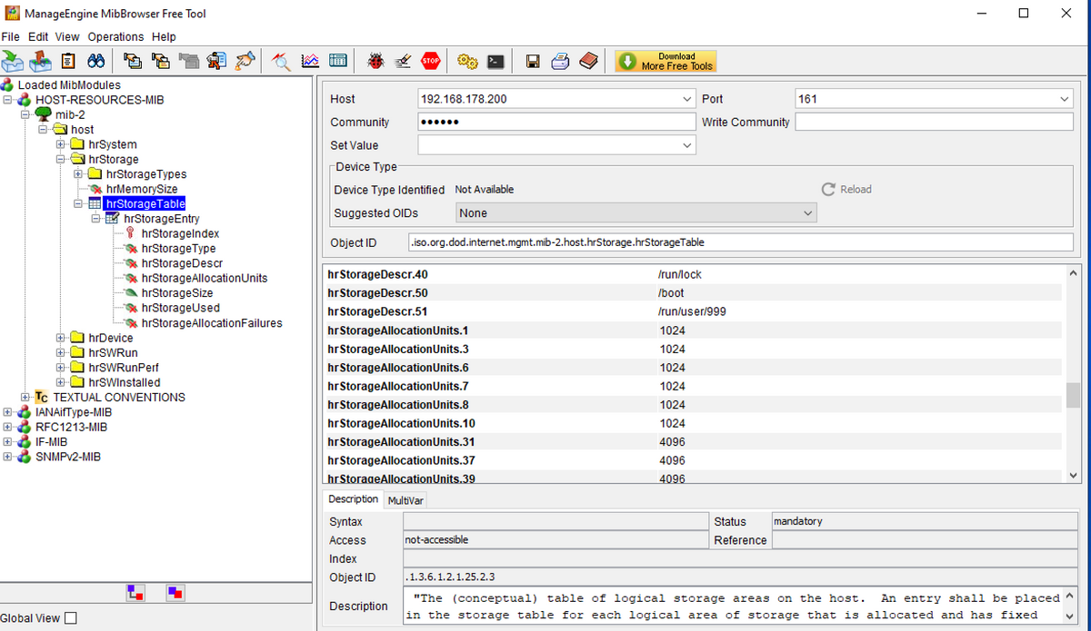
Task: Expand the hrDevice folder
Action: click(x=61, y=338)
